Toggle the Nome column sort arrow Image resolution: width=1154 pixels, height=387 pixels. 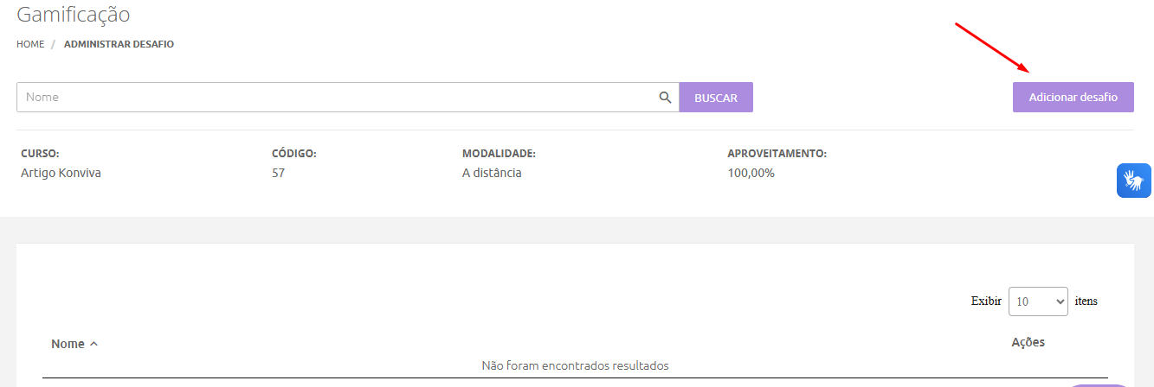point(93,344)
